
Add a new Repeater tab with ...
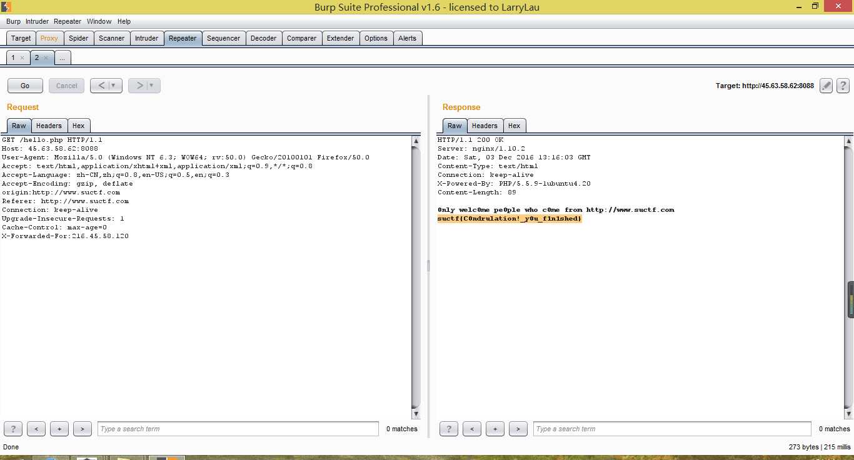(x=63, y=57)
